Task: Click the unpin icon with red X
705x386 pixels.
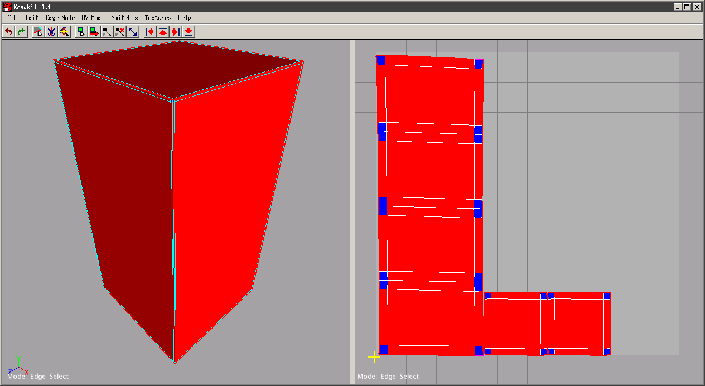Action: (120, 32)
